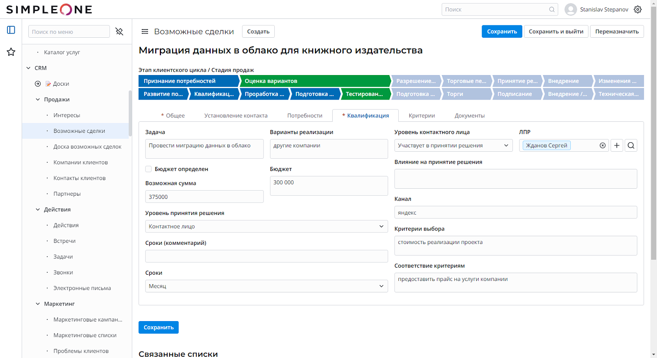Open Уровень контактного лица dropdown

453,146
